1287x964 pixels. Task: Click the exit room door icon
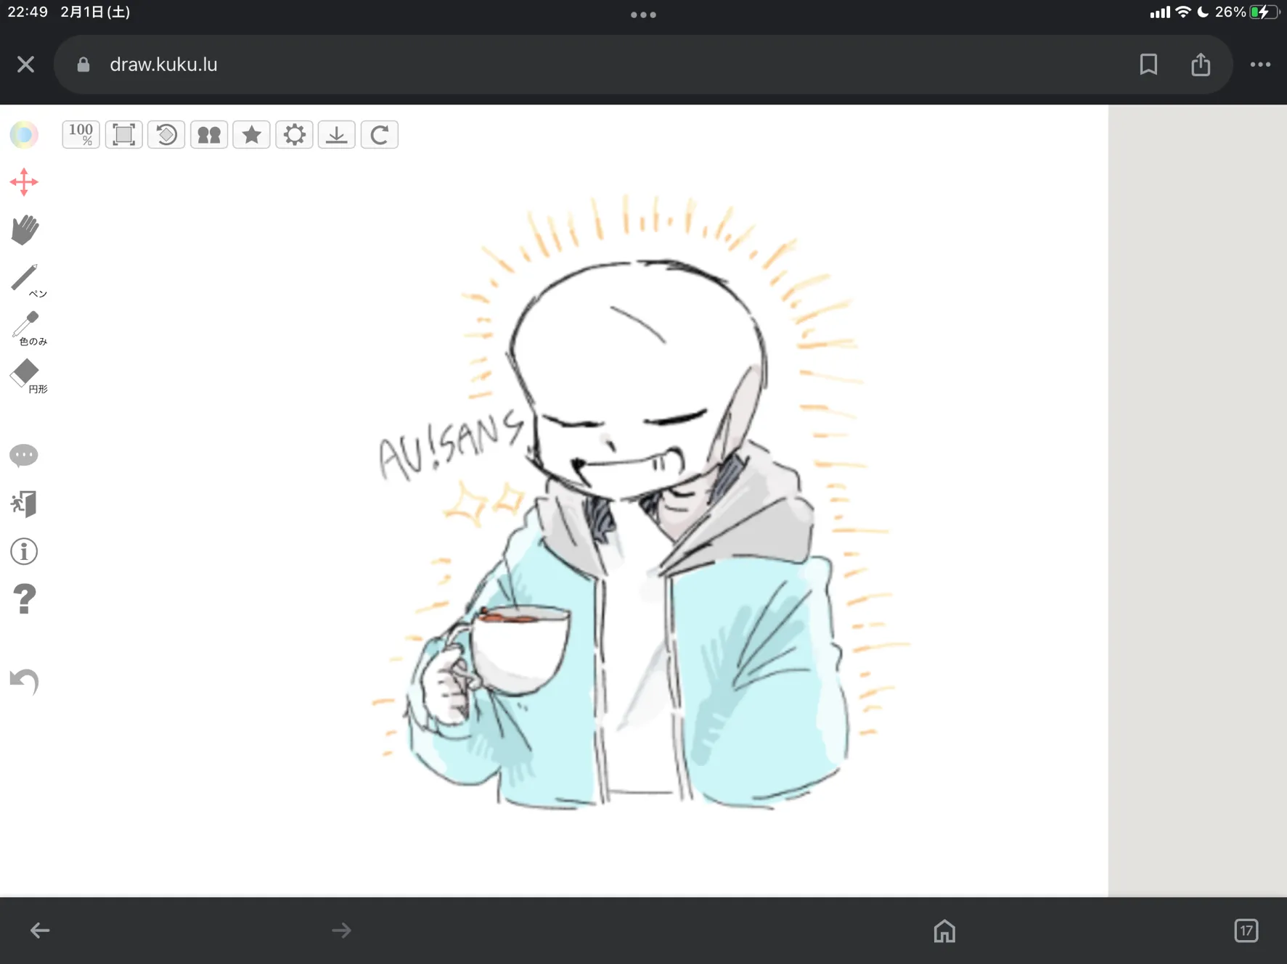pos(24,503)
